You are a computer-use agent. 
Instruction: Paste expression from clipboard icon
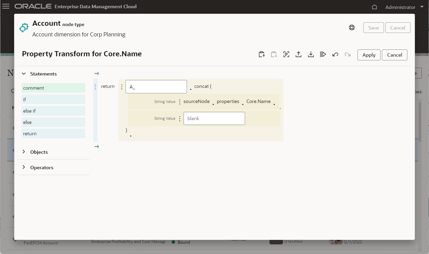tap(274, 54)
